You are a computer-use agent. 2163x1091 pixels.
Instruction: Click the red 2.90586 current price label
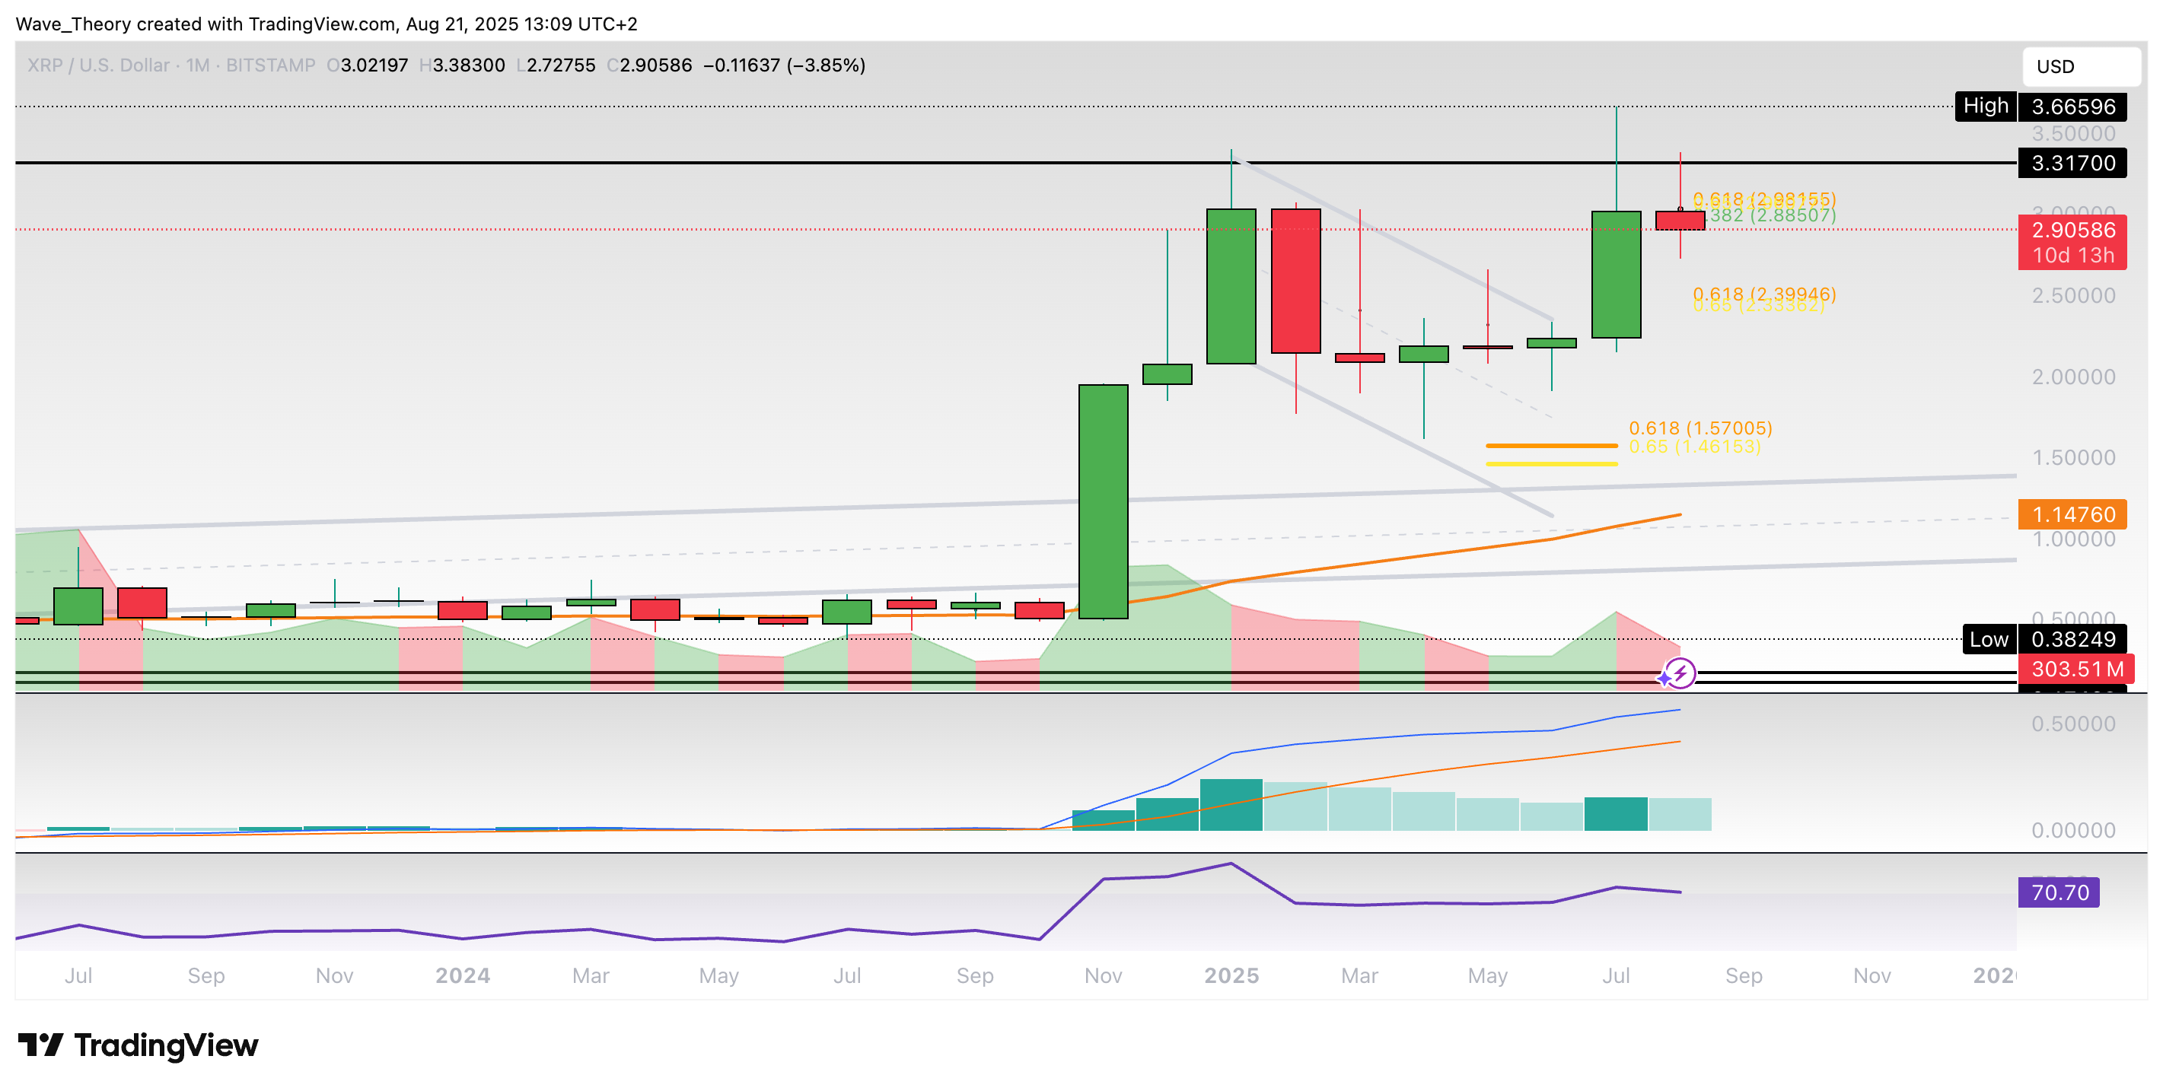click(2072, 230)
